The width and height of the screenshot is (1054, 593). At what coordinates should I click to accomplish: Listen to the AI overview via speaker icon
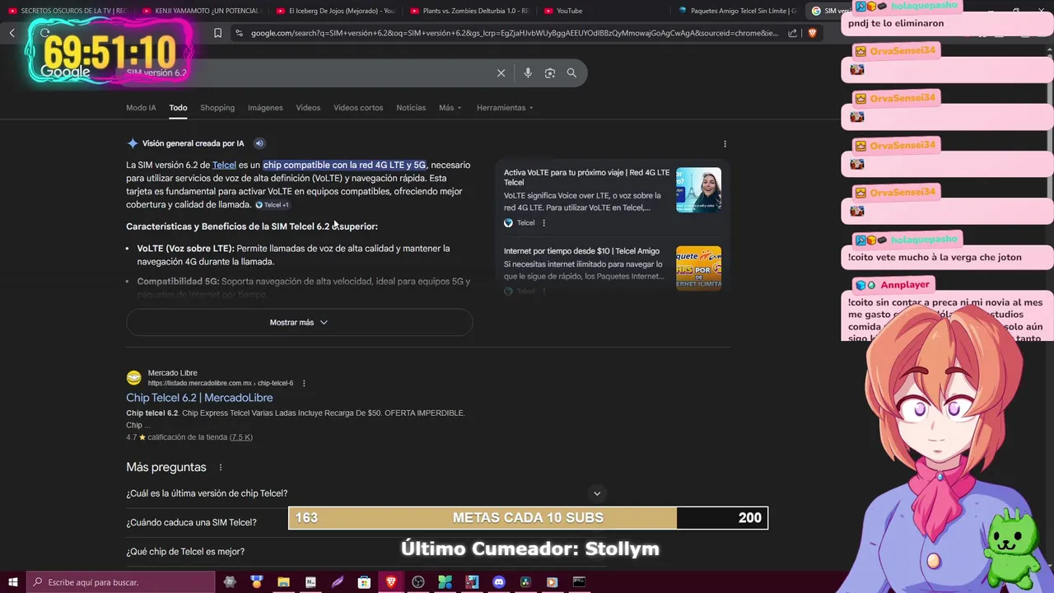259,143
